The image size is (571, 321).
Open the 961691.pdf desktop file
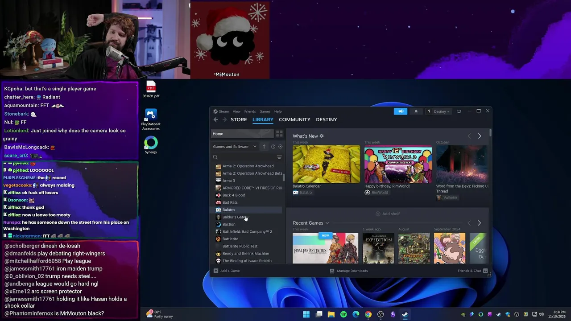pos(151,90)
